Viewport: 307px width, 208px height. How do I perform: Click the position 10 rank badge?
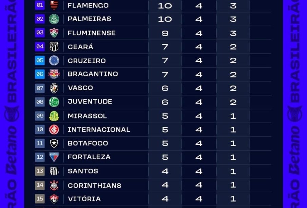[40, 129]
